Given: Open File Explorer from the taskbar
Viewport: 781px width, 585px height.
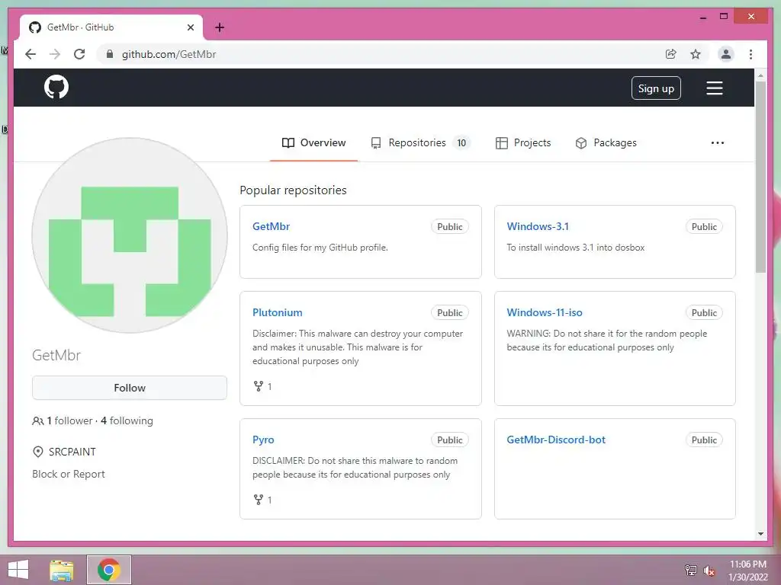Looking at the screenshot, I should (x=61, y=570).
